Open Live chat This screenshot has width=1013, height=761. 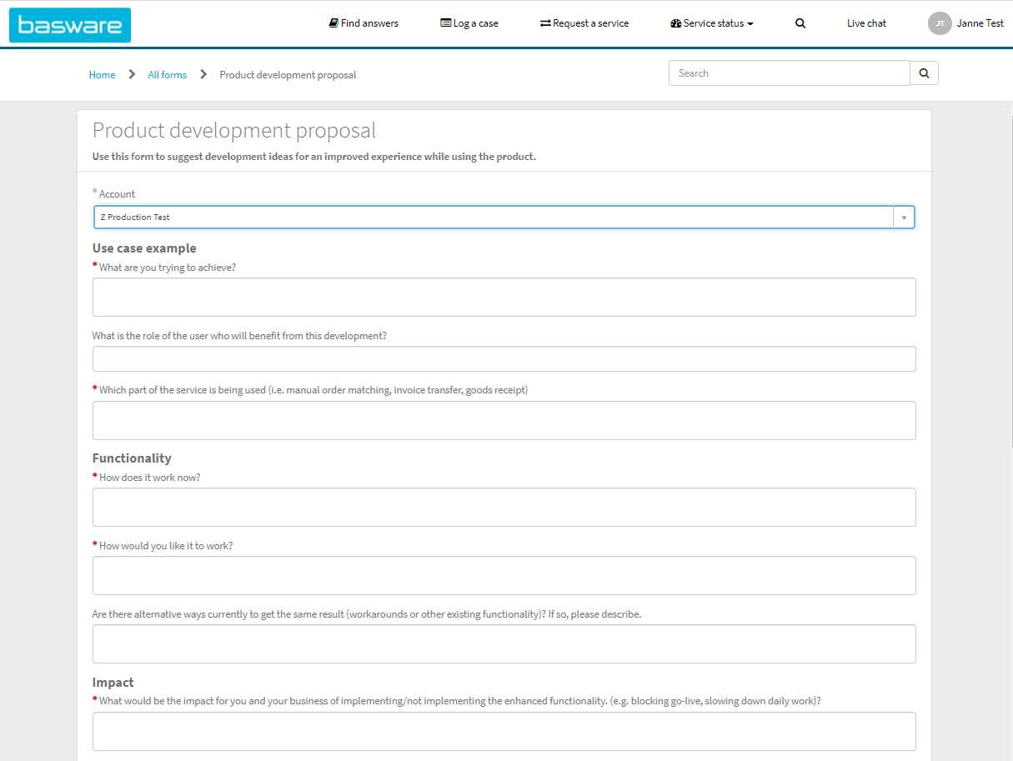click(866, 23)
